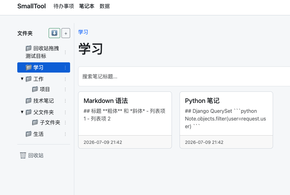This screenshot has height=195, width=290.
Task: Open the 数据 navigation item
Action: pos(105,6)
